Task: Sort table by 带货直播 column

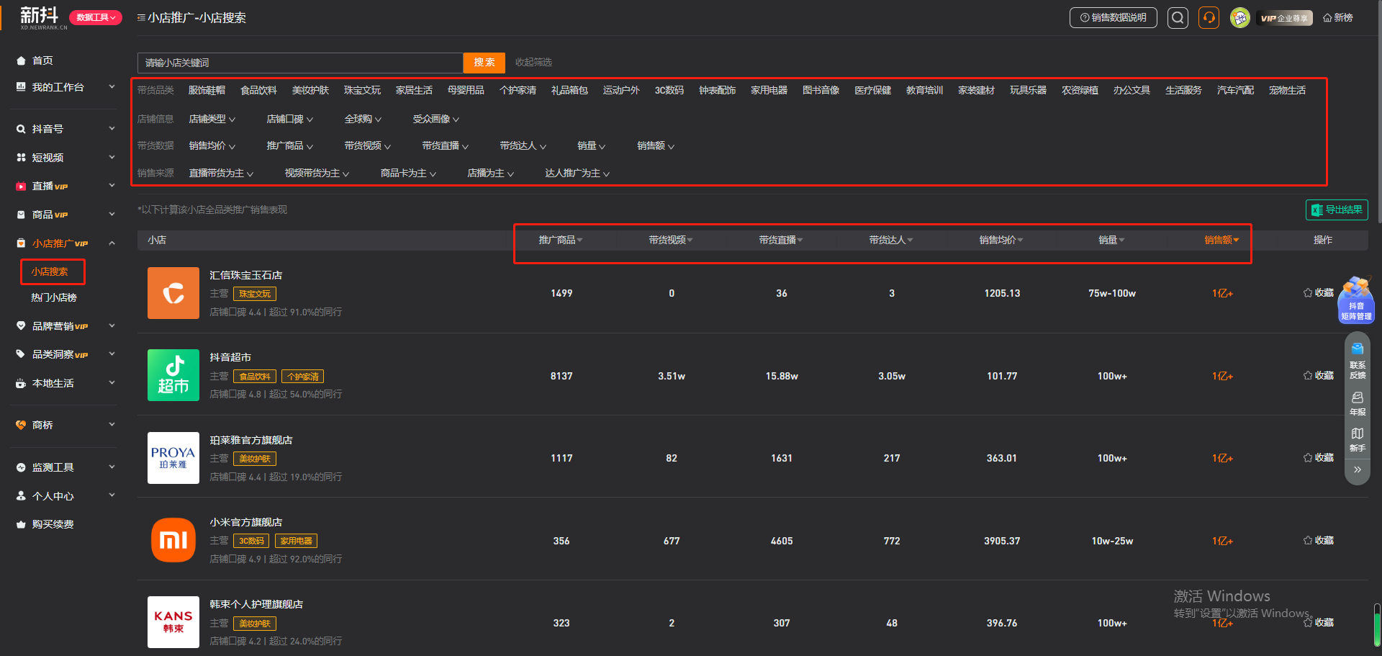Action: pyautogui.click(x=781, y=240)
